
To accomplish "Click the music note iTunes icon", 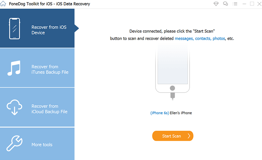I will click(x=14, y=68).
